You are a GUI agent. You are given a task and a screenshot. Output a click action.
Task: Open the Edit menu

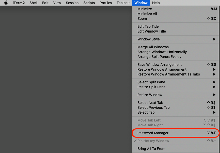(x=45, y=3)
